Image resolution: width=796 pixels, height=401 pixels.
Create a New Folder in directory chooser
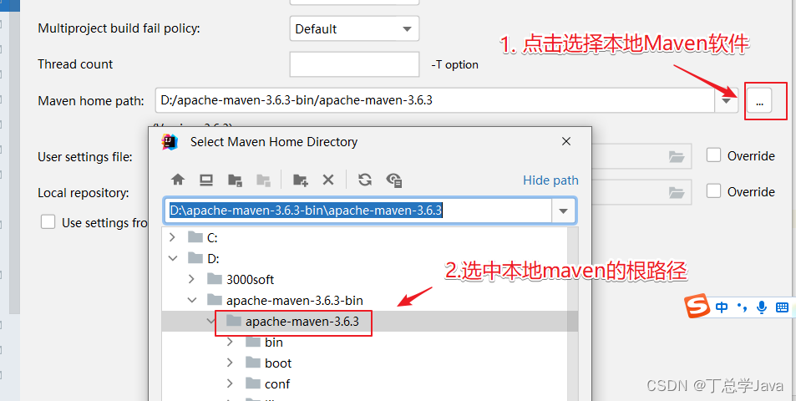click(x=300, y=180)
